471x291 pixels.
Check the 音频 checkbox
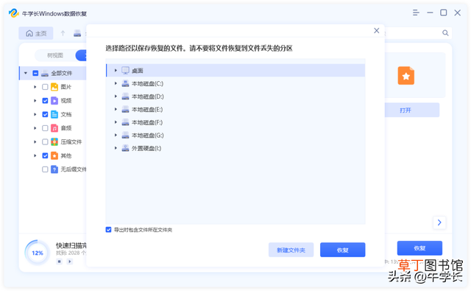click(45, 128)
